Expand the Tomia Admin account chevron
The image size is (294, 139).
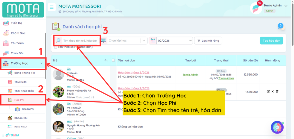pyautogui.click(x=286, y=6)
